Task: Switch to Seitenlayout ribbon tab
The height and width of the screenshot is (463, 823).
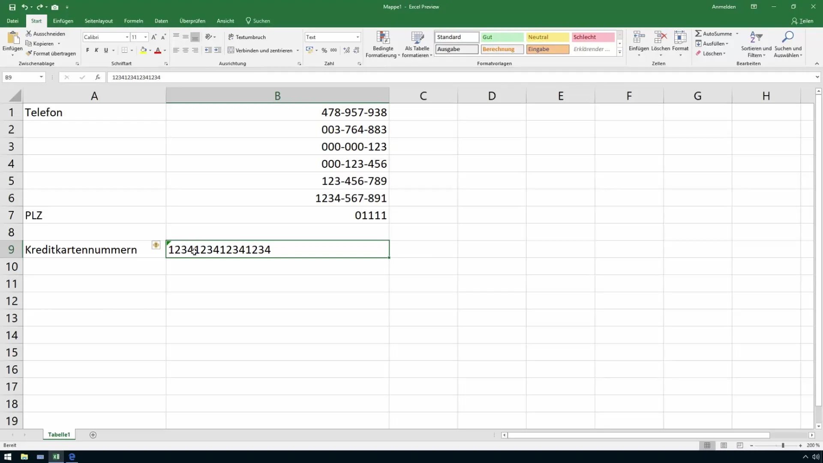Action: 99,21
